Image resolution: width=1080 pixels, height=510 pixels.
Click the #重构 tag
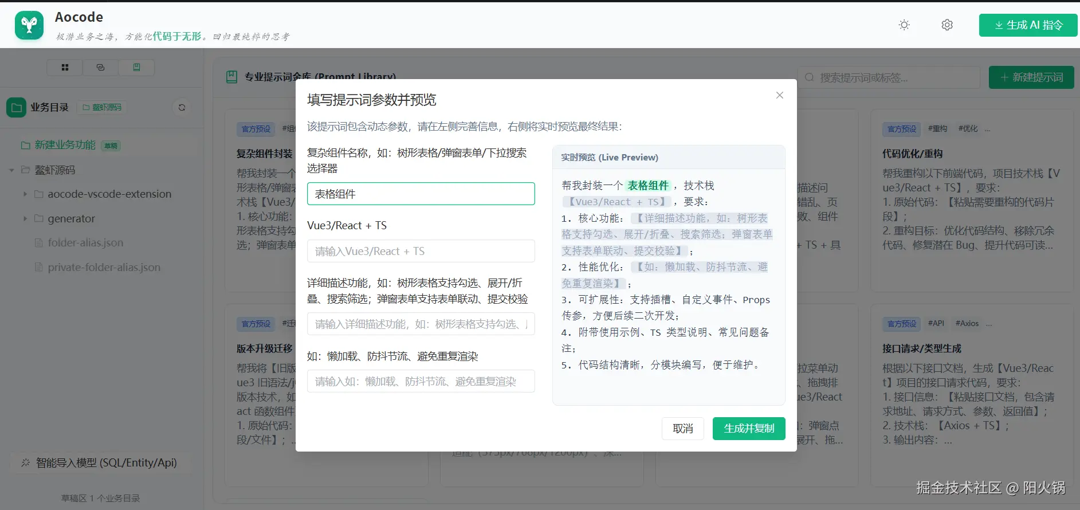pos(938,129)
